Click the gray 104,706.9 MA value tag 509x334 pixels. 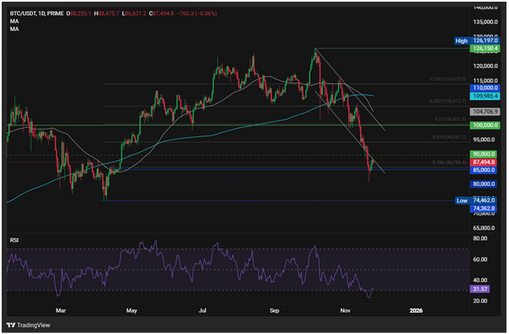coord(485,112)
